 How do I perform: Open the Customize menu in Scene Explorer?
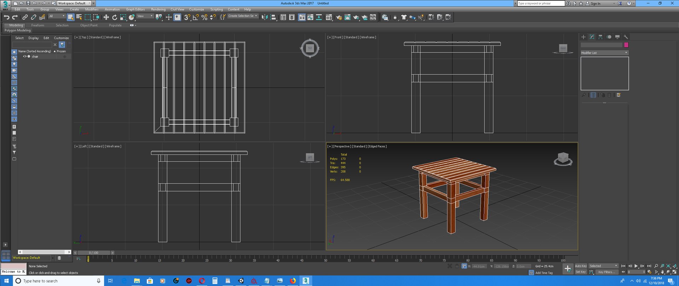61,38
